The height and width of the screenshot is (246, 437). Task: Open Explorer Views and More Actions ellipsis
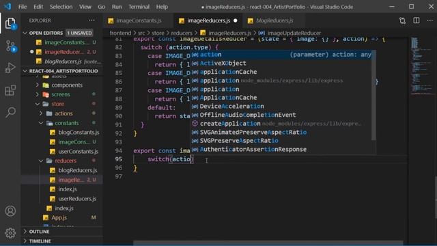pos(91,20)
